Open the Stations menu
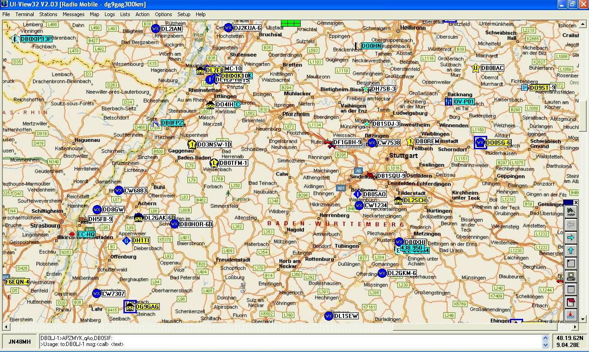Viewport: 589px width, 352px height. [48, 14]
